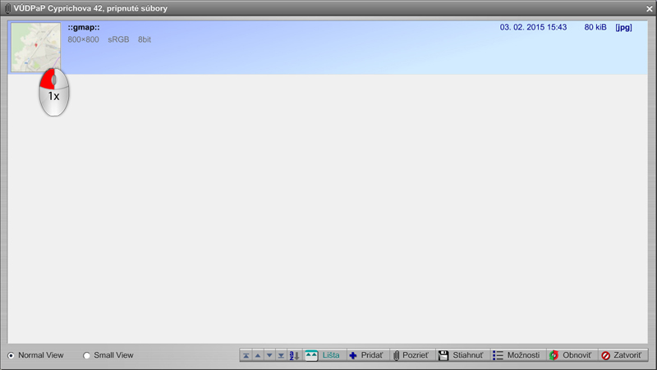Close the window with the X
657x370 pixels.
pos(649,8)
